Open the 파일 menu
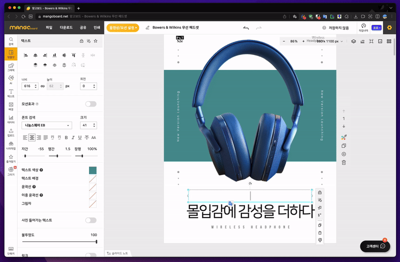The width and height of the screenshot is (400, 262). tap(49, 27)
